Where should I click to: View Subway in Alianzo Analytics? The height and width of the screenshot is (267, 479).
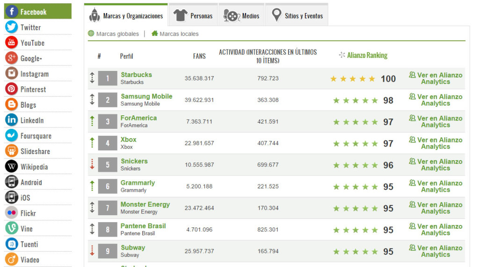[x=435, y=251]
